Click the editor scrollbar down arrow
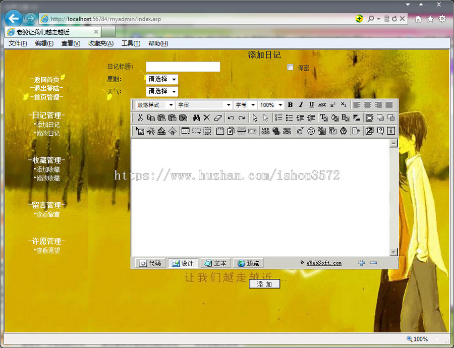 pyautogui.click(x=393, y=252)
